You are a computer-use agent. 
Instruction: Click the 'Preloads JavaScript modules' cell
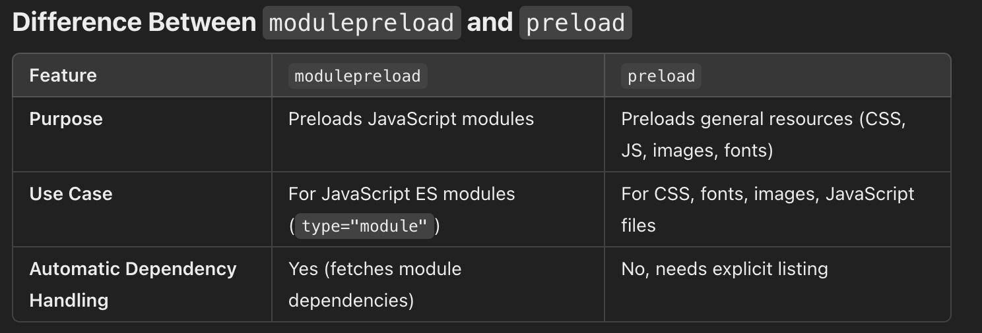[x=411, y=119]
